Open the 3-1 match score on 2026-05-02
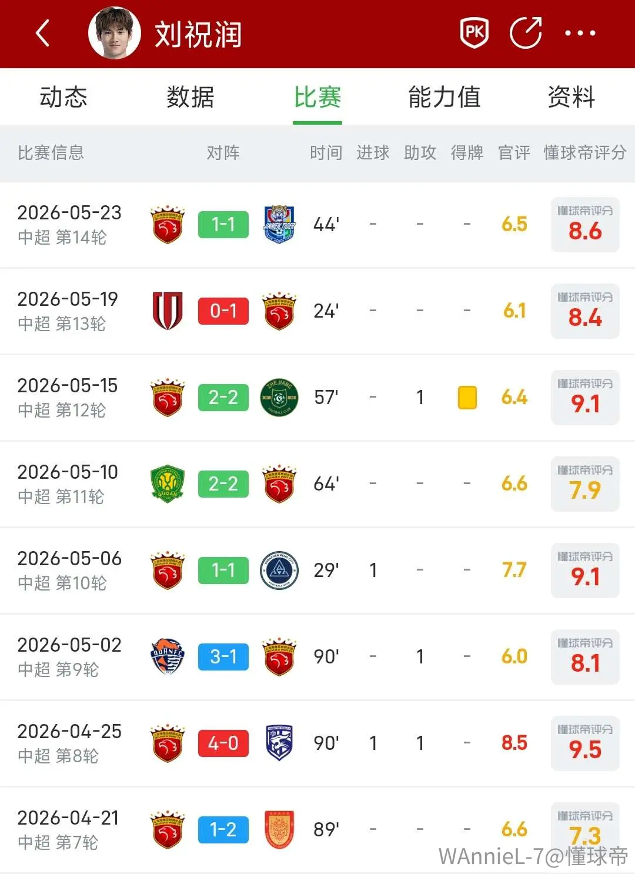The image size is (635, 874). tap(223, 657)
